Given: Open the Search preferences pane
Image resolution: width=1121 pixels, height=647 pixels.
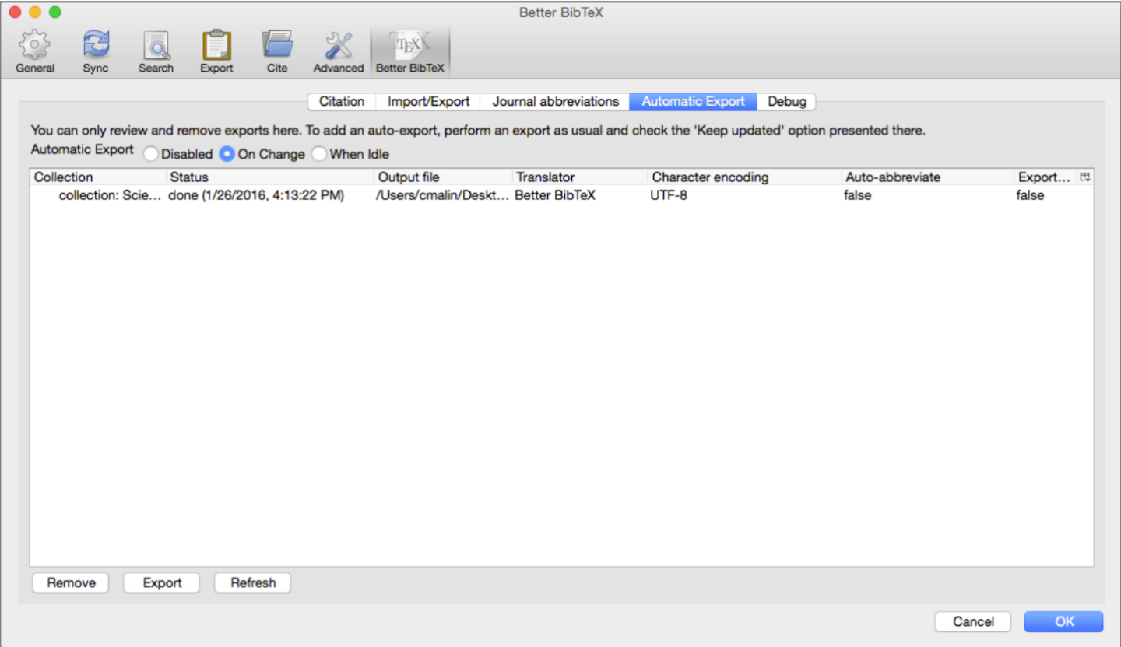Looking at the screenshot, I should (156, 51).
